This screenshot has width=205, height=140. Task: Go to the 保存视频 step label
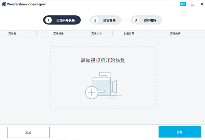tap(150, 20)
